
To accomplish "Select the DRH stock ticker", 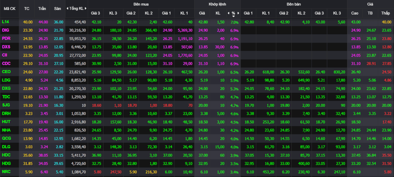I will coord(6,114).
